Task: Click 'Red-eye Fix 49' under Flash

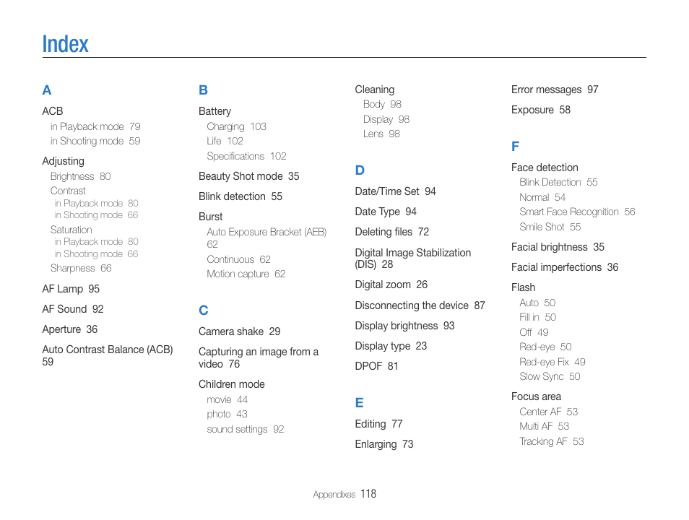Action: 552,362
